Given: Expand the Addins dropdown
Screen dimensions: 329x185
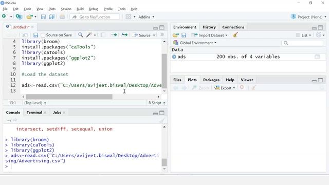Looking at the screenshot, I should [x=146, y=17].
